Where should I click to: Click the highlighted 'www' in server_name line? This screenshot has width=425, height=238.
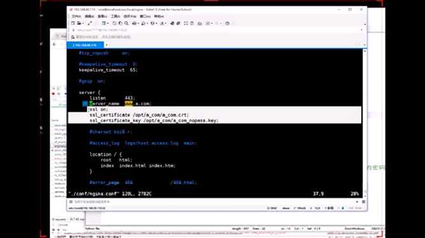[129, 103]
